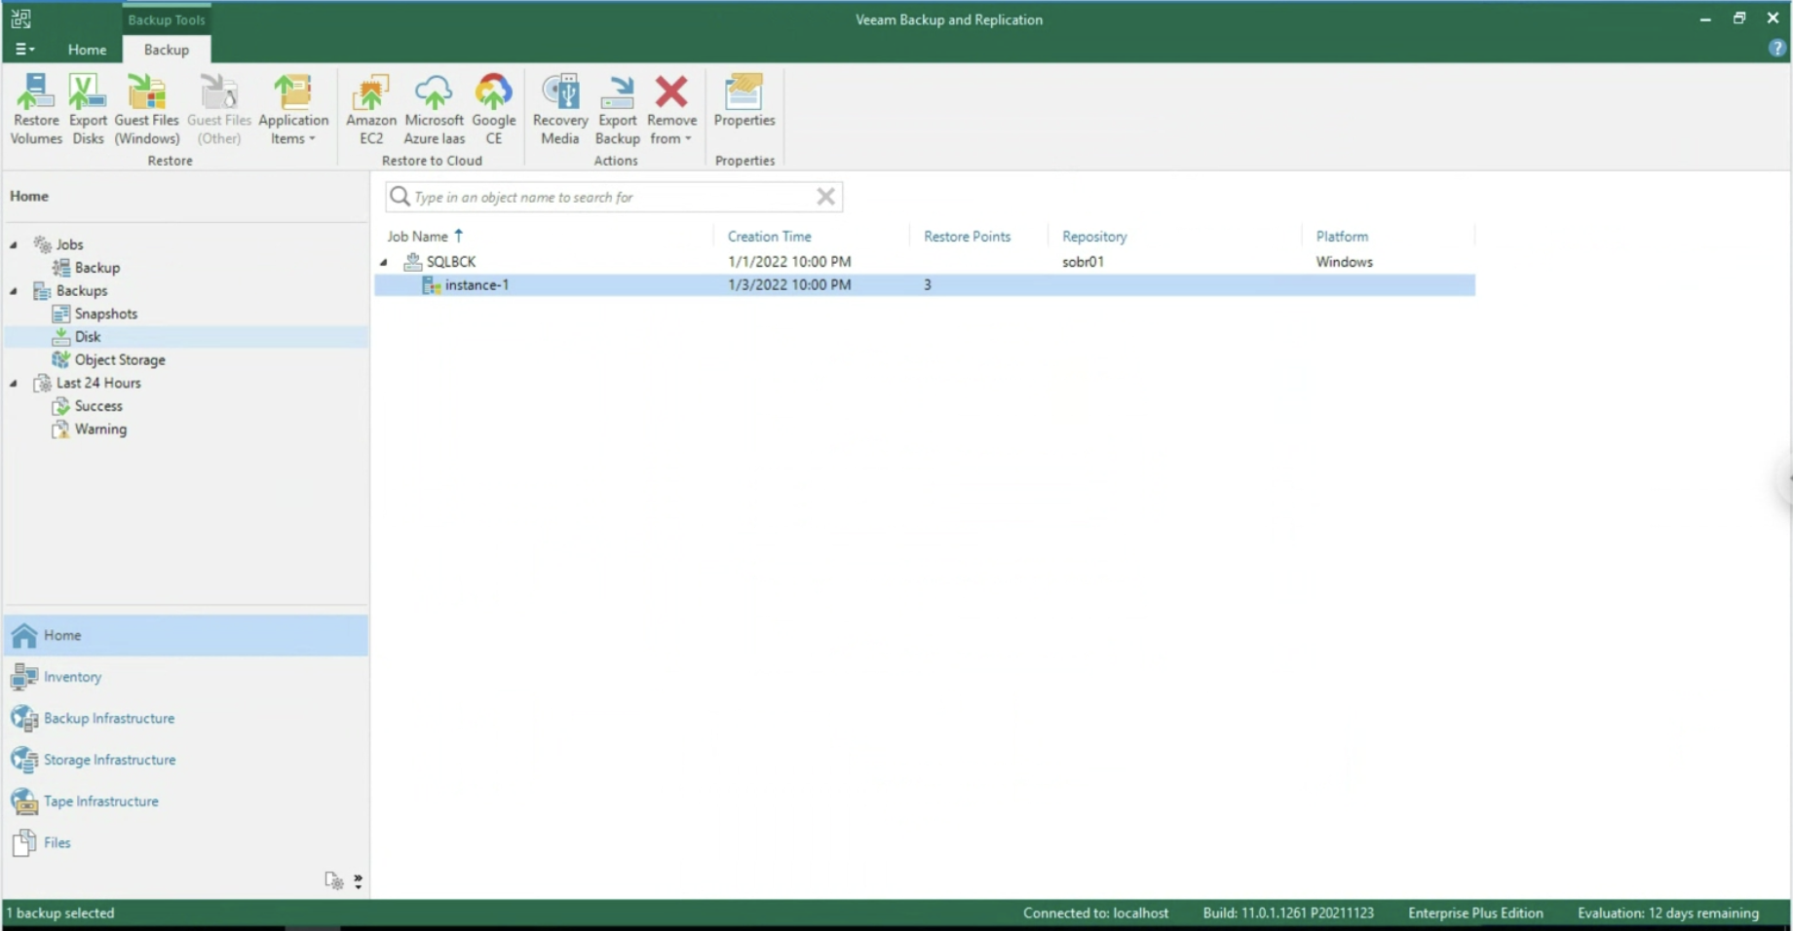Switch to the Home ribbon tab

(87, 50)
